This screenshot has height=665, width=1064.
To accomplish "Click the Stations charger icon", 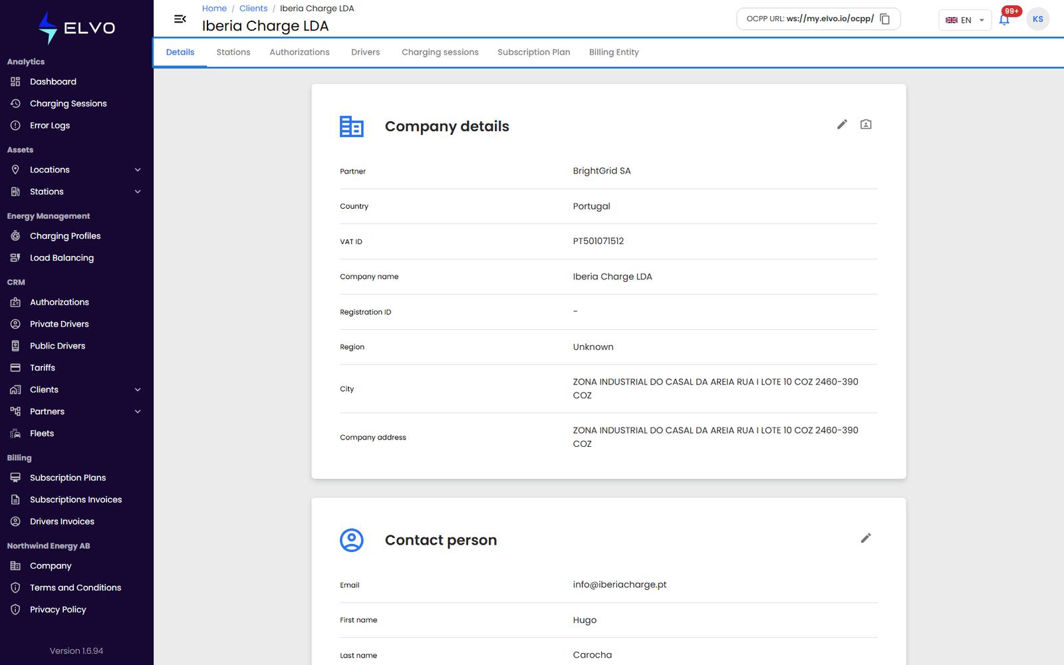I will (15, 192).
